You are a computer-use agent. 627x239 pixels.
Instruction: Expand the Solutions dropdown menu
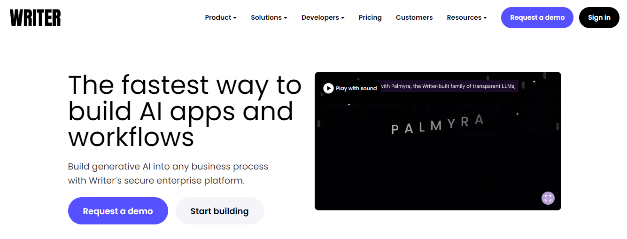(x=269, y=17)
